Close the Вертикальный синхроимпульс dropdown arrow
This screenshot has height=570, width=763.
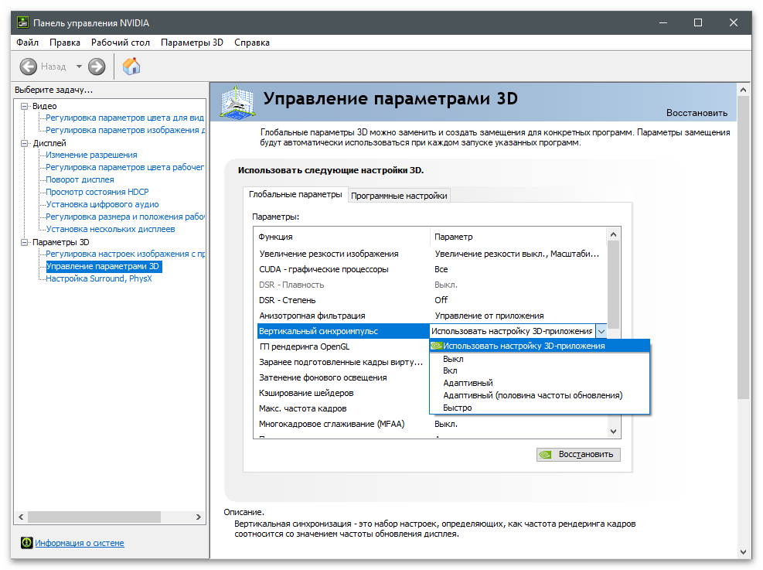[x=601, y=331]
